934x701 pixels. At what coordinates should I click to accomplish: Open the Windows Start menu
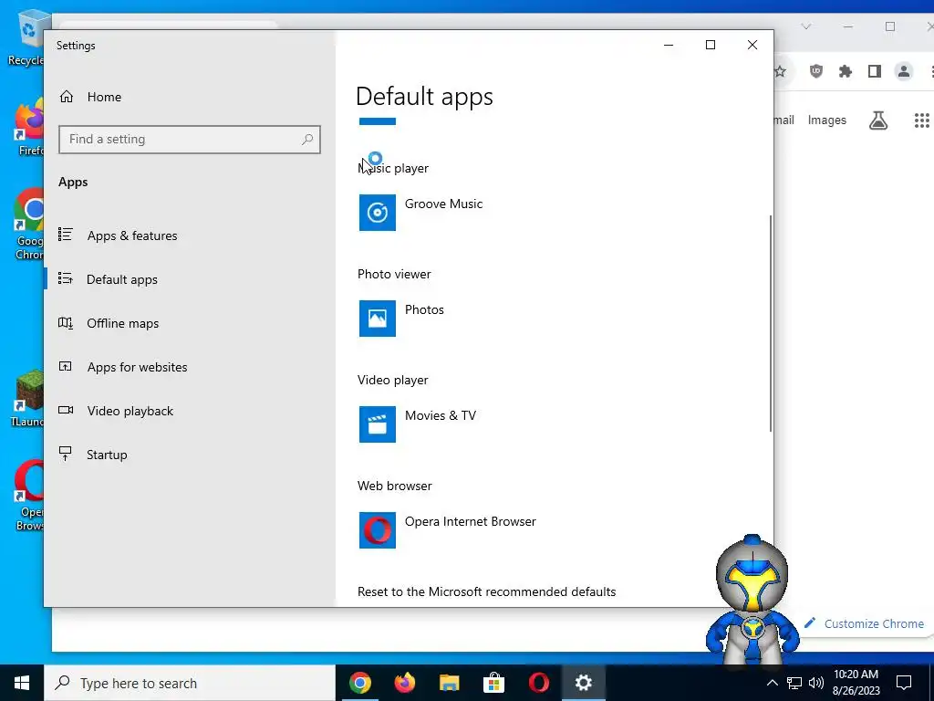click(22, 683)
